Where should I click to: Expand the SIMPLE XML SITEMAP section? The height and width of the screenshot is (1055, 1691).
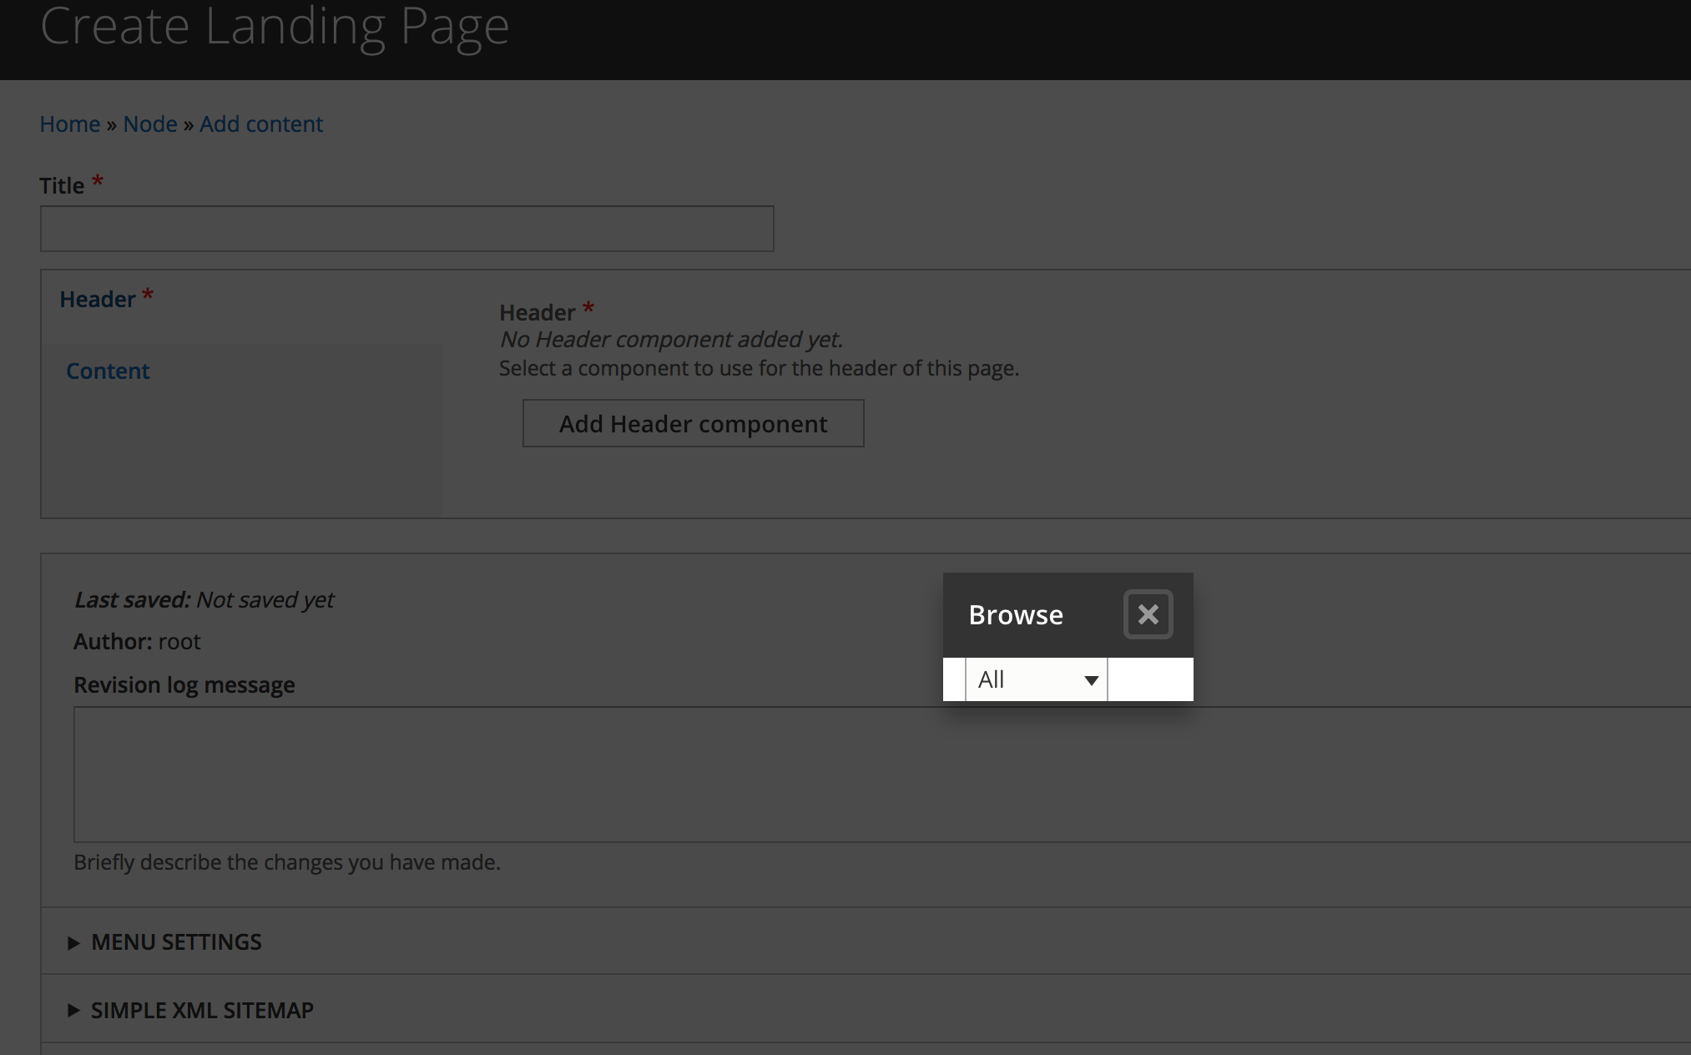(x=201, y=1010)
